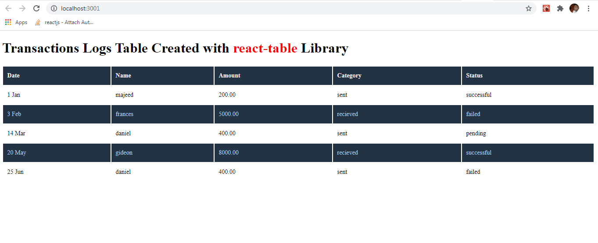The height and width of the screenshot is (243, 598).
Task: Select the 'gideon' name cell
Action: [163, 153]
